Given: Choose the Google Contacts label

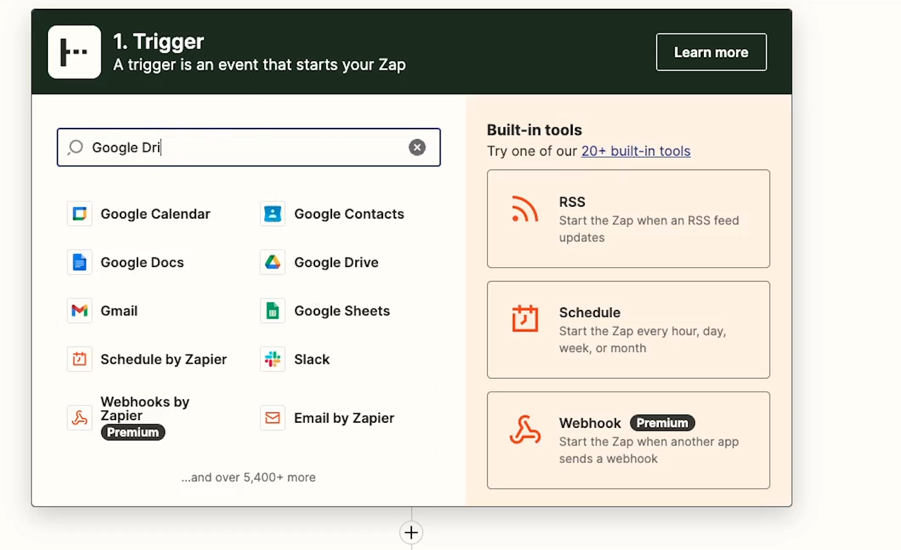Looking at the screenshot, I should (x=349, y=214).
